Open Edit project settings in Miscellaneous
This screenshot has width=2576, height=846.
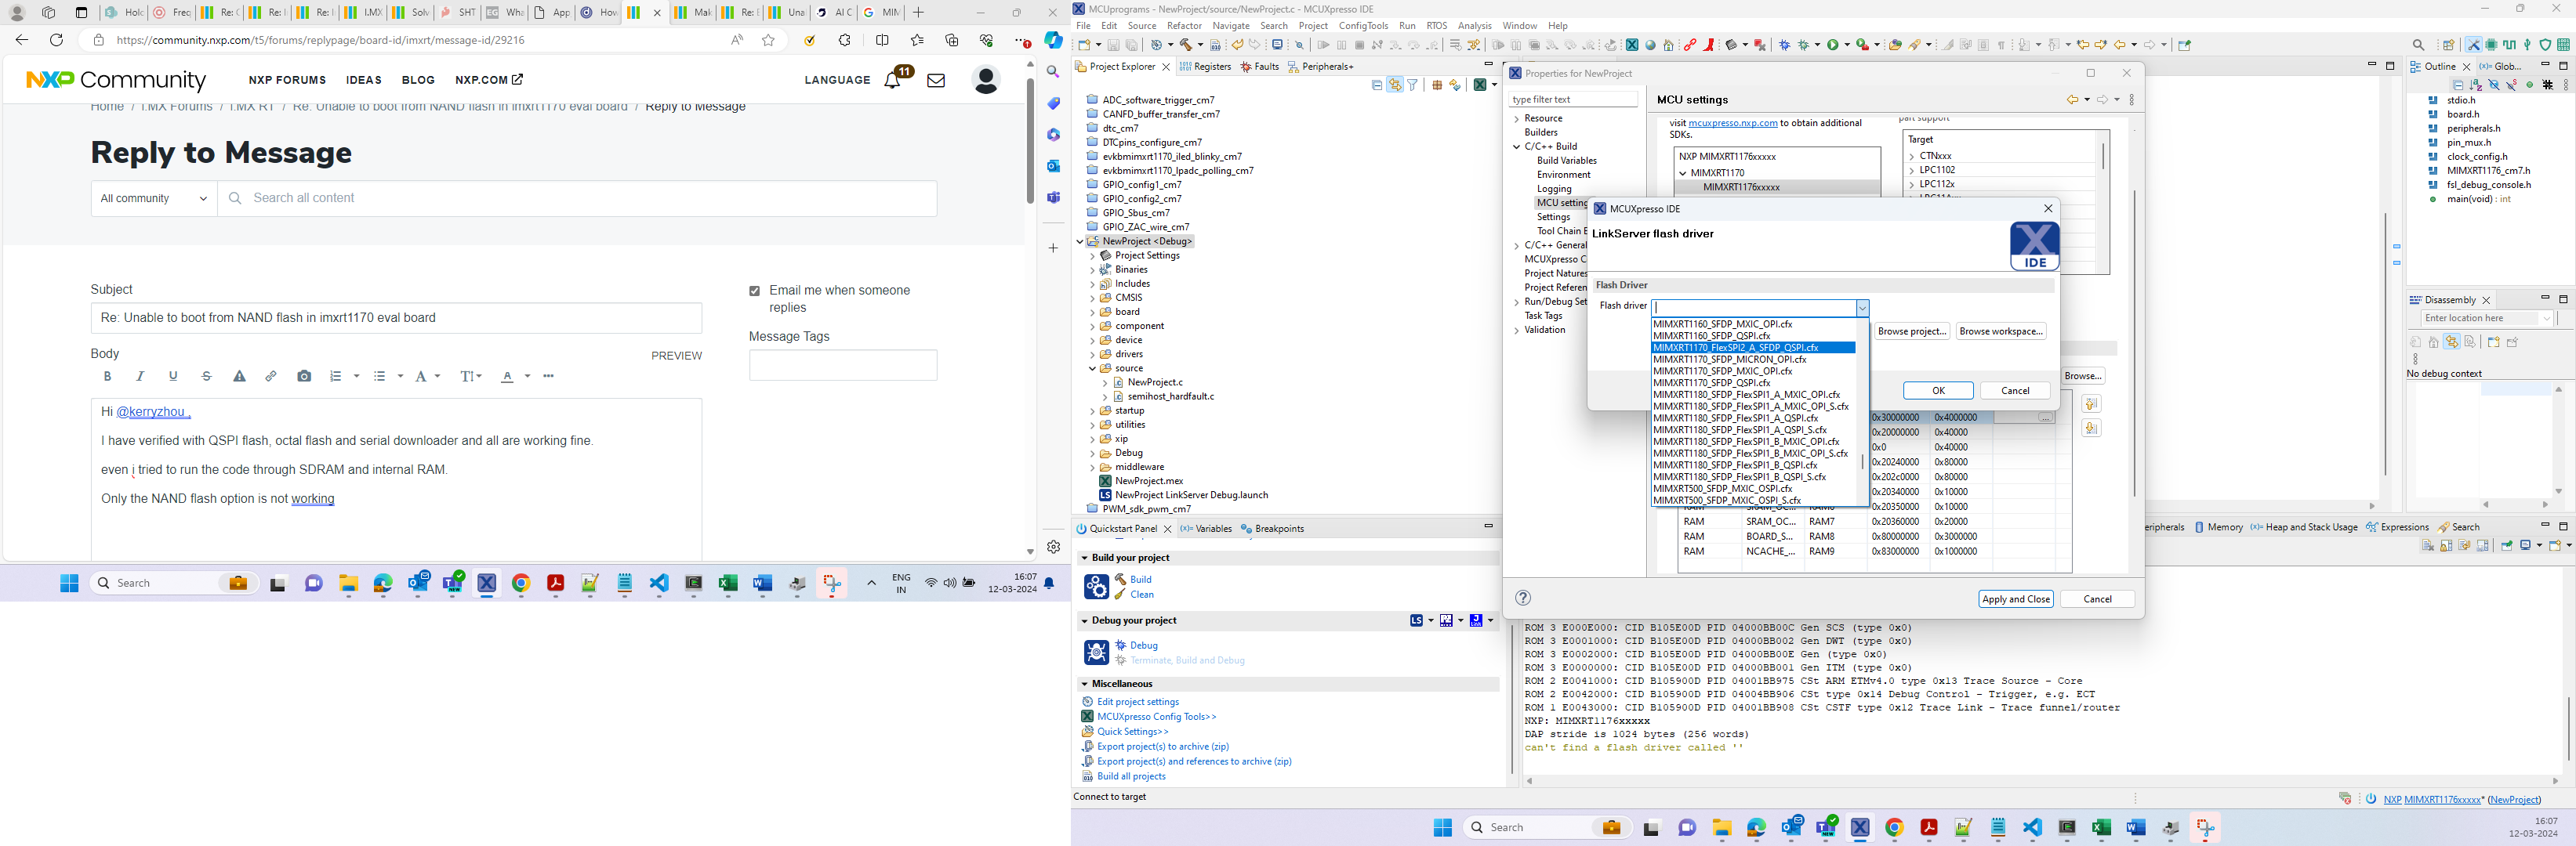click(x=1138, y=702)
